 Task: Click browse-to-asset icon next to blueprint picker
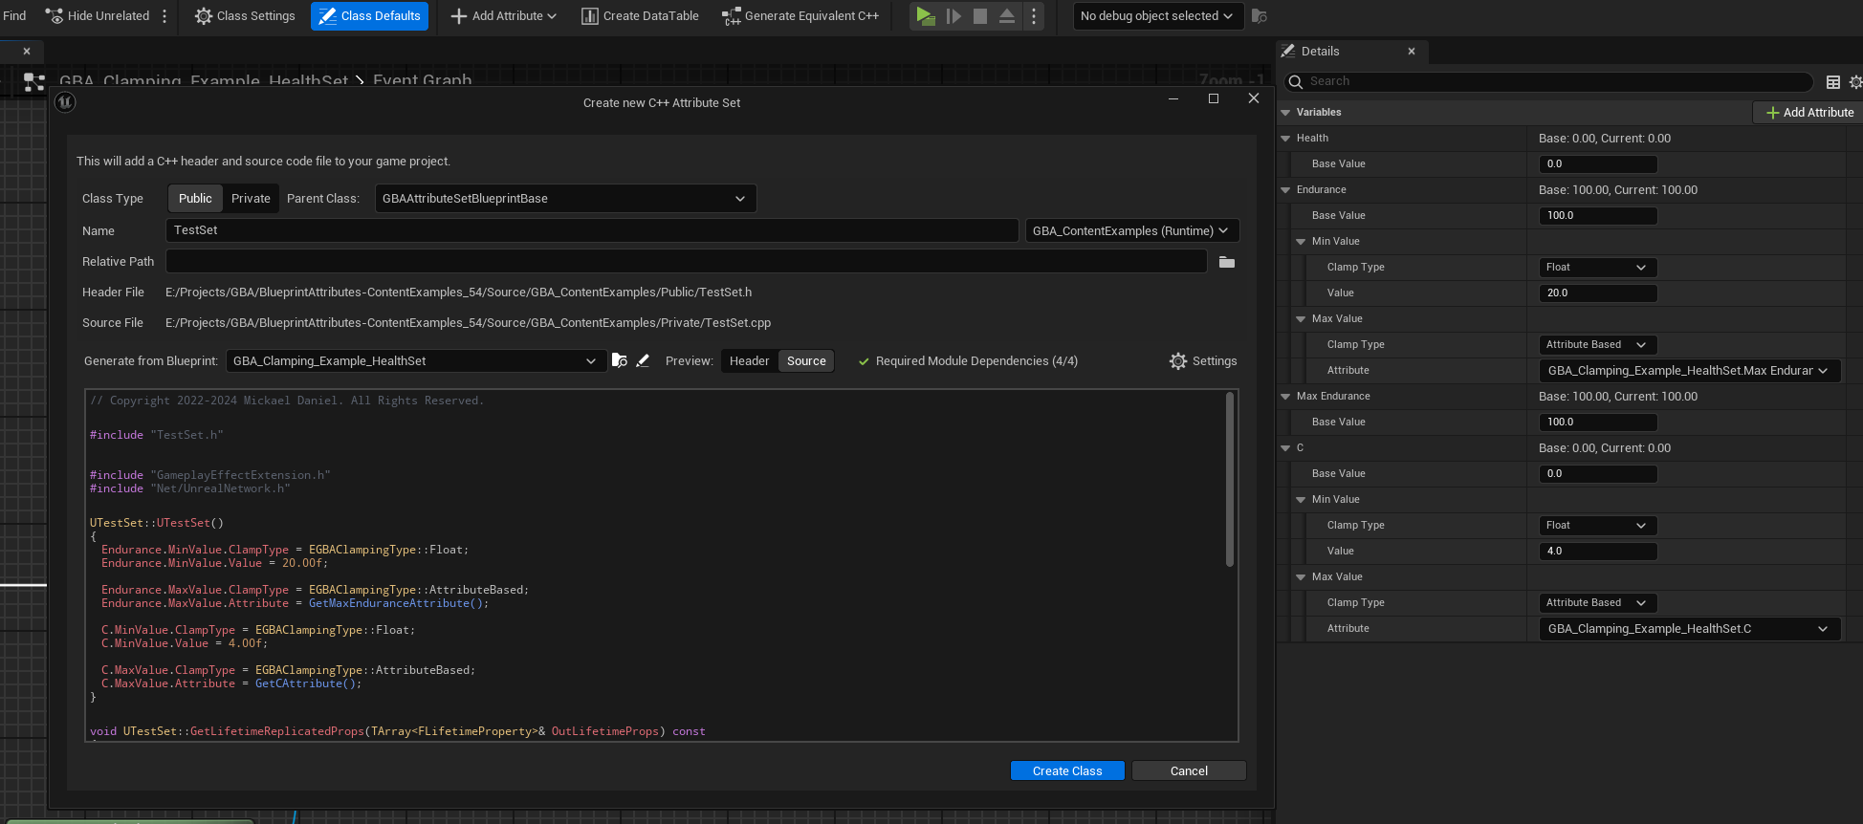tap(620, 360)
